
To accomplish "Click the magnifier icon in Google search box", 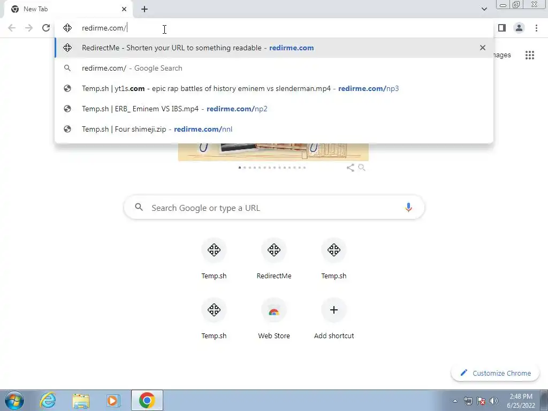I will pyautogui.click(x=139, y=207).
